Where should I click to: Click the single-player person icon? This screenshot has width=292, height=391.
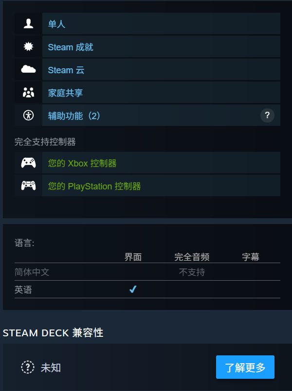pyautogui.click(x=28, y=24)
